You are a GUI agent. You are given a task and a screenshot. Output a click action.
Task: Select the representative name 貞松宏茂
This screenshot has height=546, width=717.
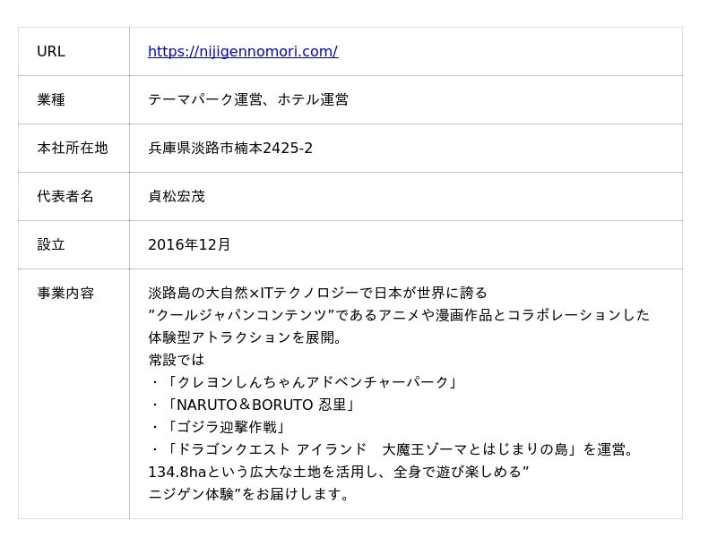coord(177,197)
